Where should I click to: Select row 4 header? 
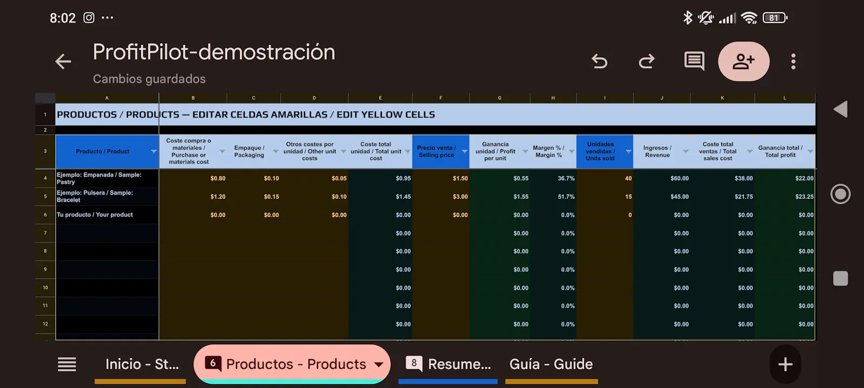(45, 178)
